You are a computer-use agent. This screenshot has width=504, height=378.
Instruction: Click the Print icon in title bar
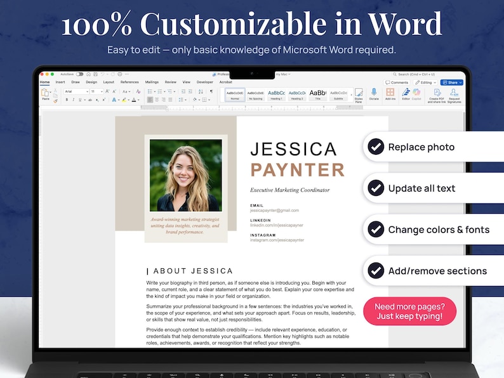pyautogui.click(x=119, y=74)
